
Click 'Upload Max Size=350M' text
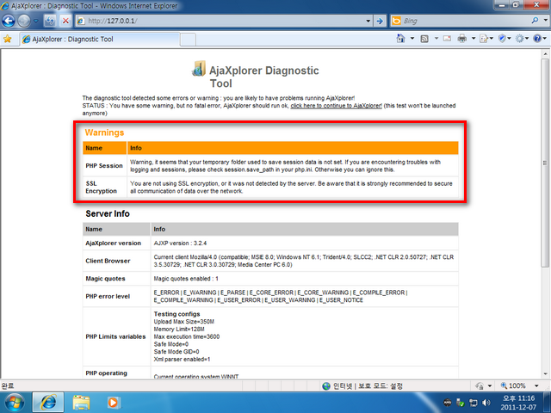[183, 322]
